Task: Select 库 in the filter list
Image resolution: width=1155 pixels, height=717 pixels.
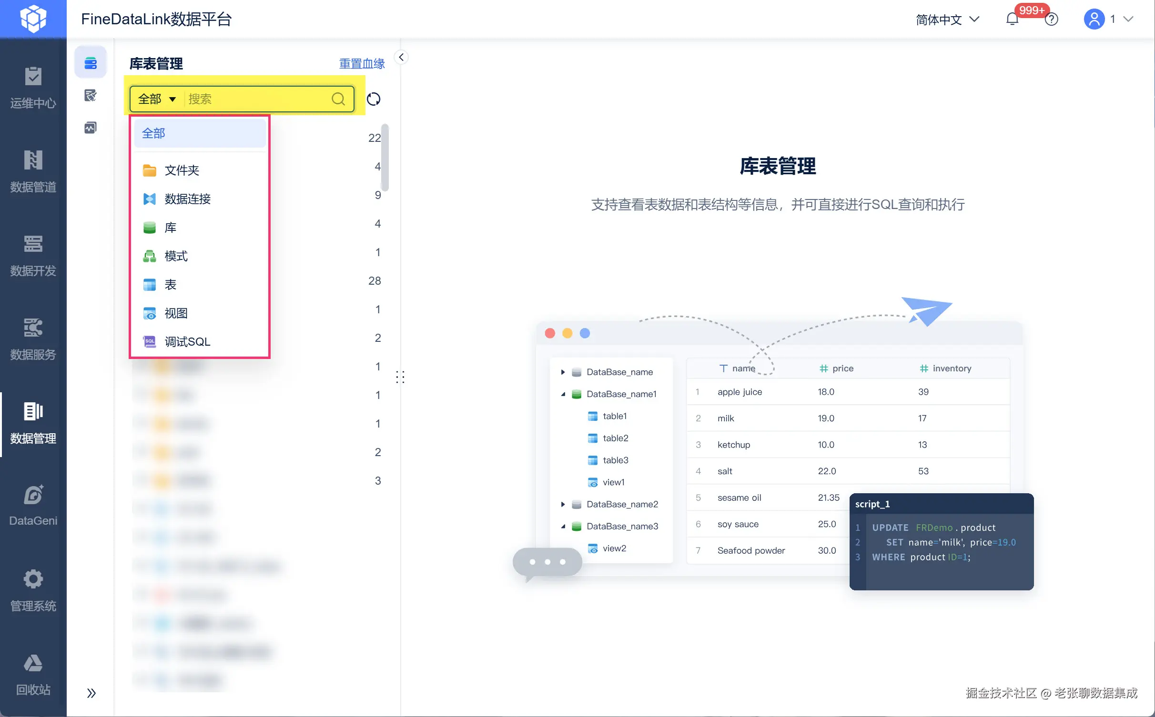Action: pyautogui.click(x=200, y=227)
